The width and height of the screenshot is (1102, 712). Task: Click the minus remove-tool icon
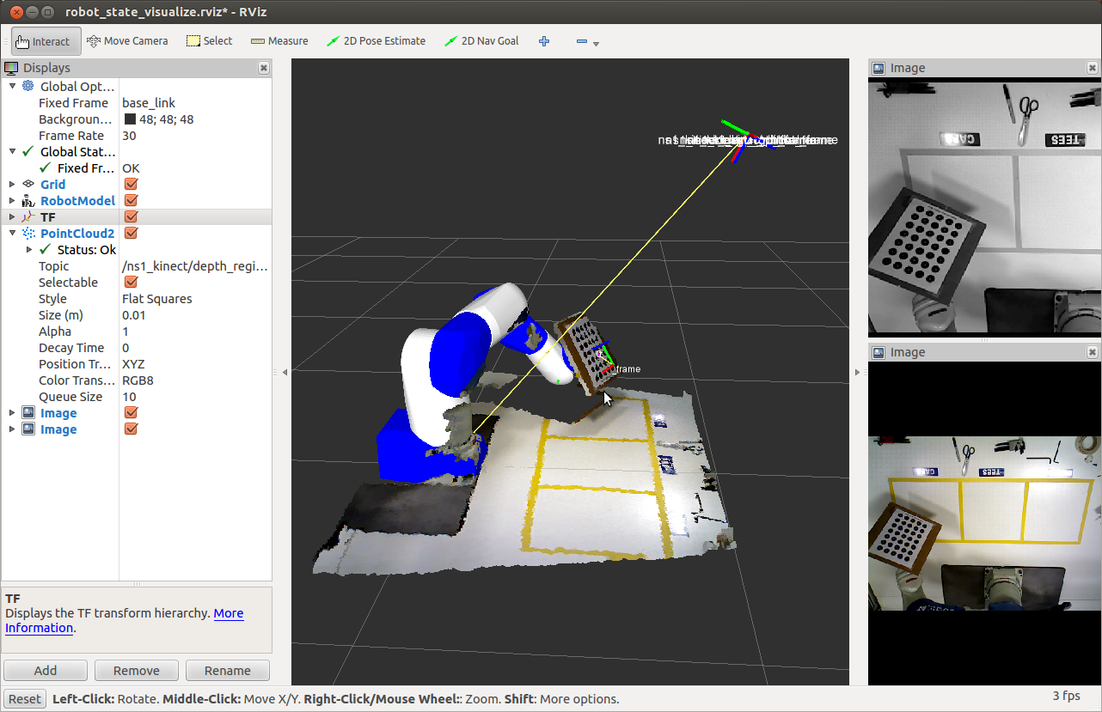pos(582,41)
